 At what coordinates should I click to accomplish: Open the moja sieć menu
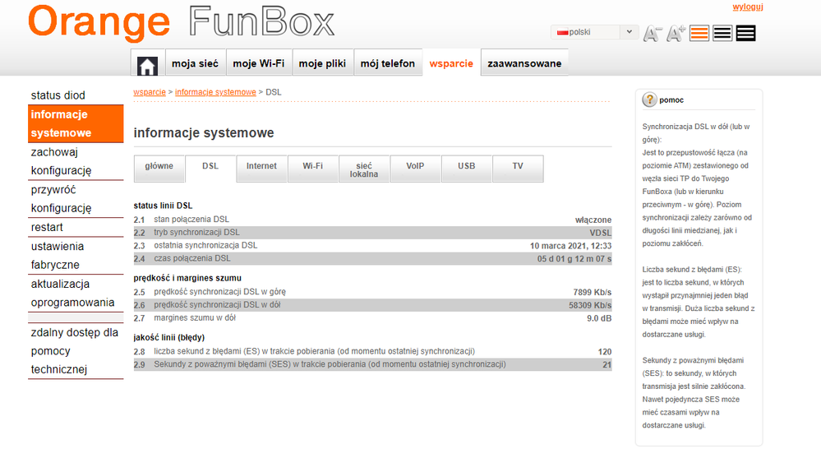[x=195, y=63]
